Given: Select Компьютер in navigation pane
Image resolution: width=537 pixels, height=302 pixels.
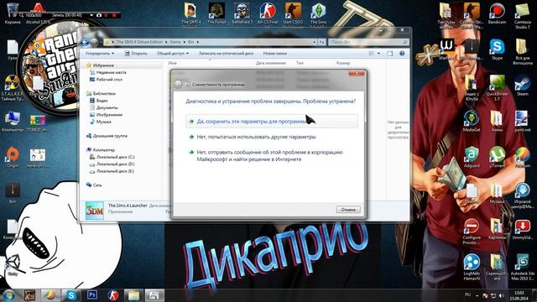Looking at the screenshot, I should (101, 150).
